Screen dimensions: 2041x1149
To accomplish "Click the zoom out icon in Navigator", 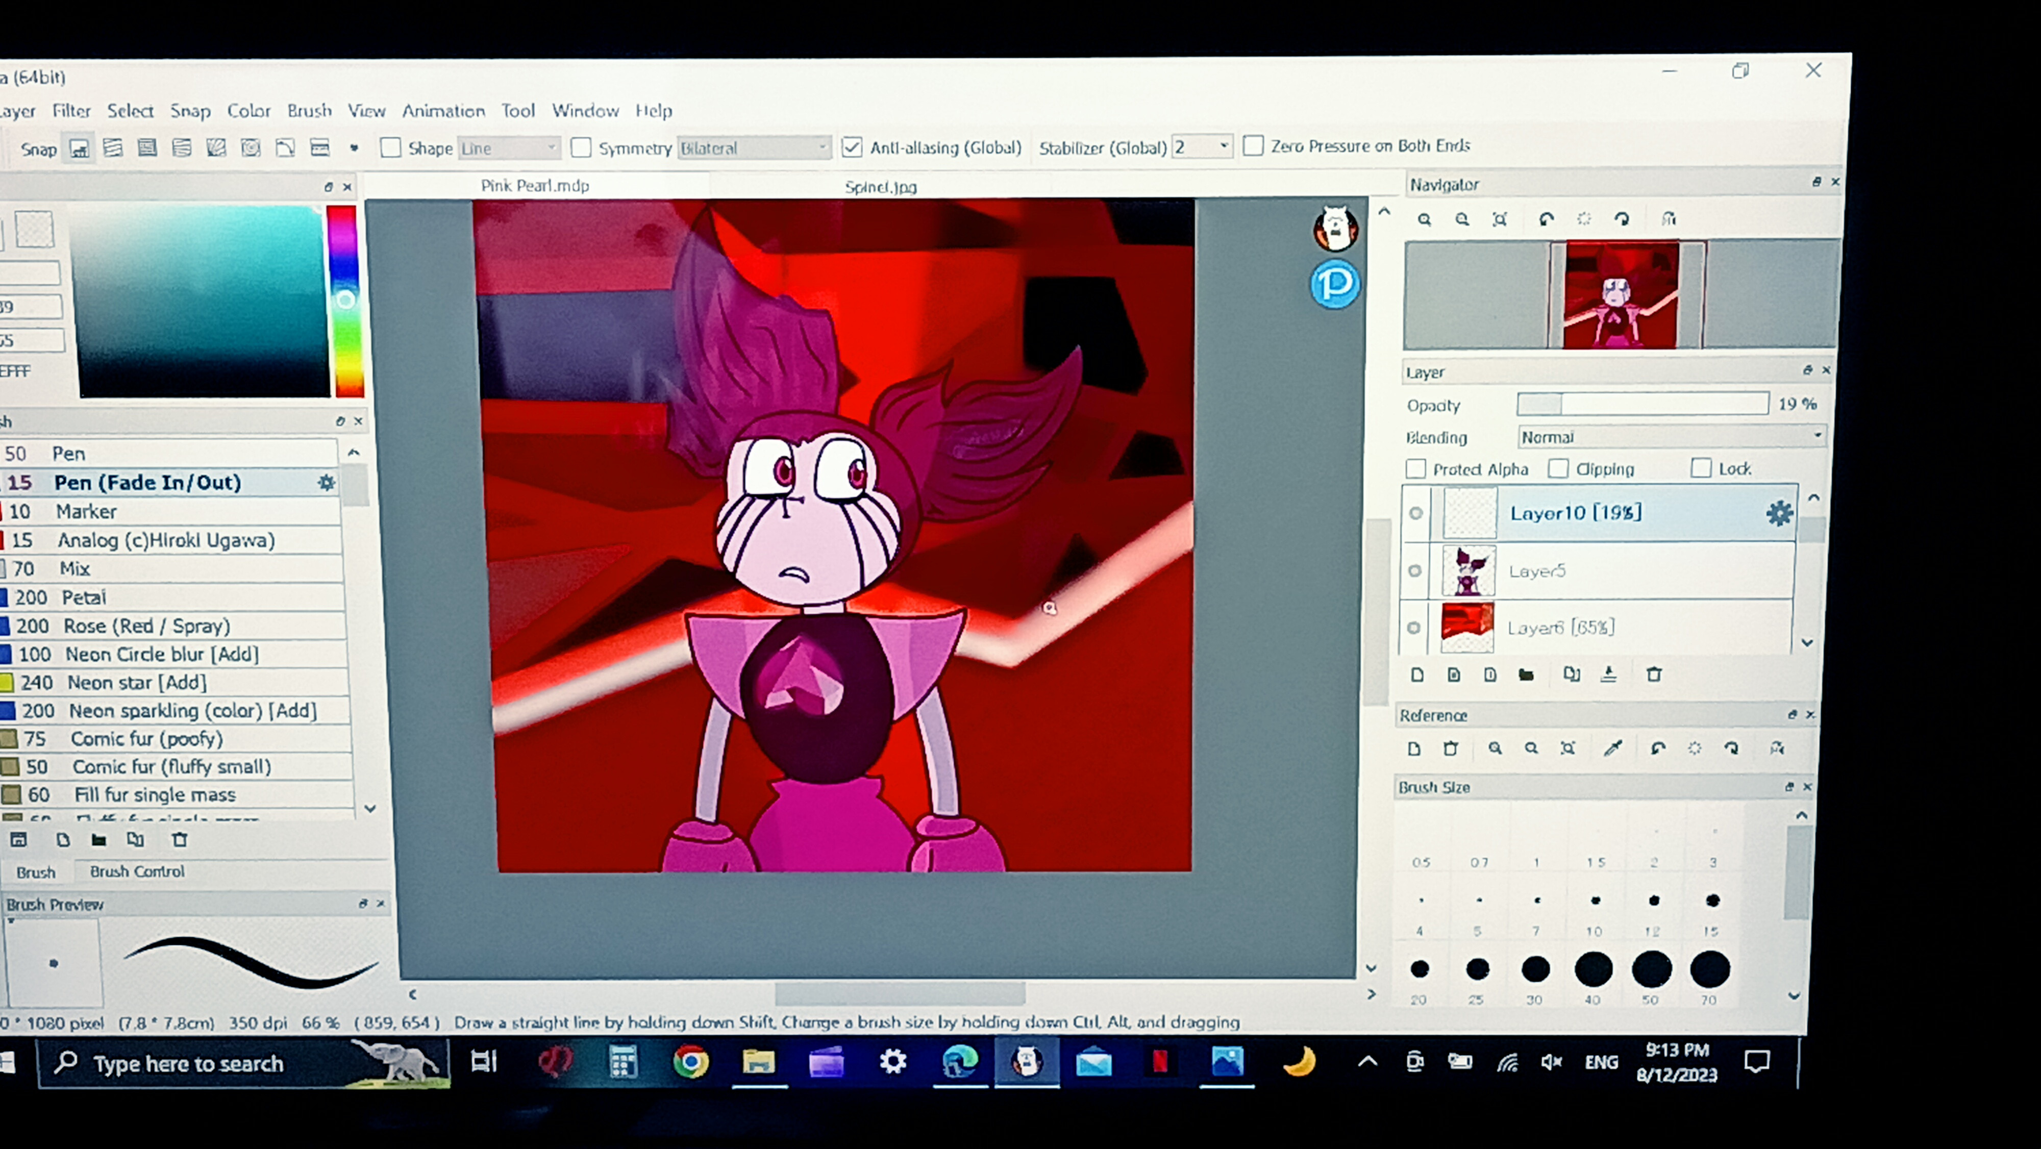I will [1462, 219].
